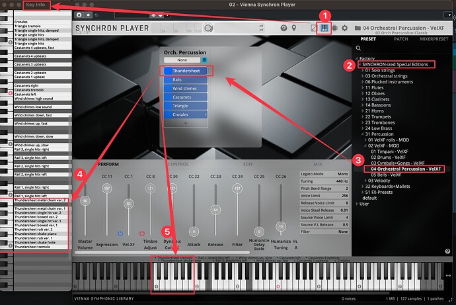Switch to the MIXERPRESET tab
Image resolution: width=456 pixels, height=305 pixels.
[434, 39]
